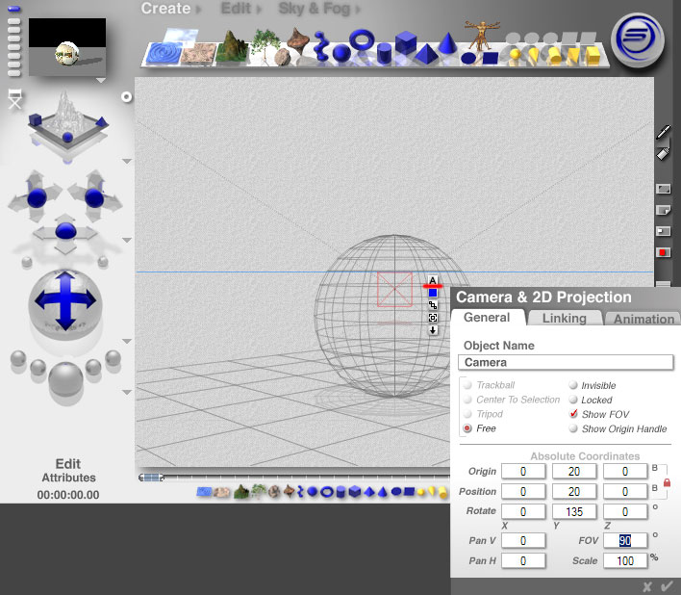681x595 pixels.
Task: Add a water plane to scene
Action: click(x=162, y=48)
